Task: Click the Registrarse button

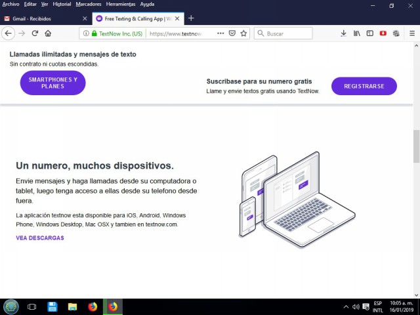Action: pos(364,86)
